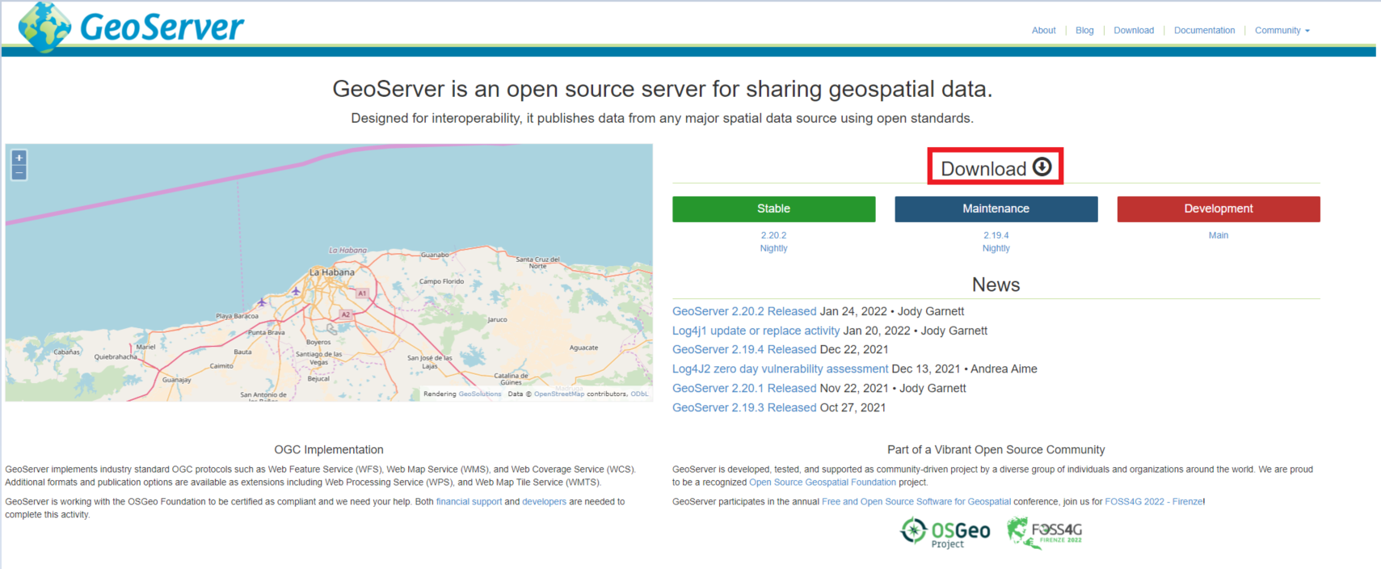The image size is (1381, 569).
Task: Zoom in on the map
Action: (19, 158)
